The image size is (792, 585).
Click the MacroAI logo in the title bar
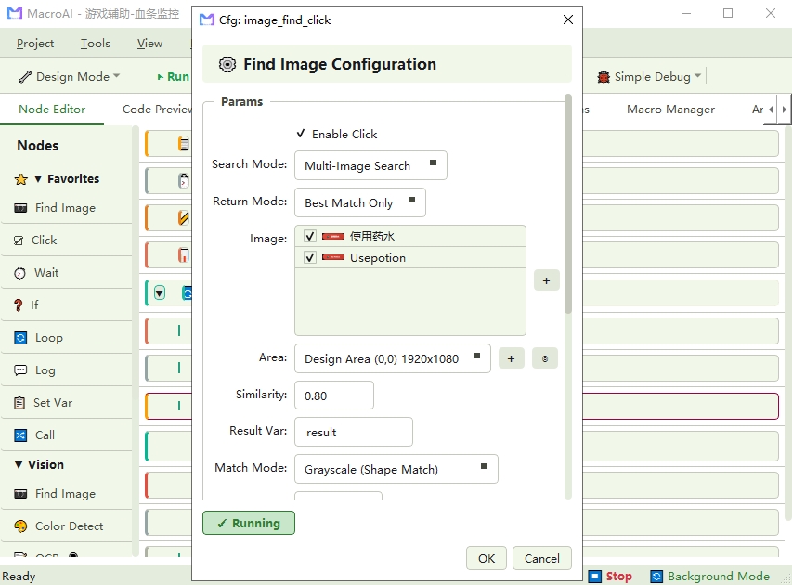(15, 13)
